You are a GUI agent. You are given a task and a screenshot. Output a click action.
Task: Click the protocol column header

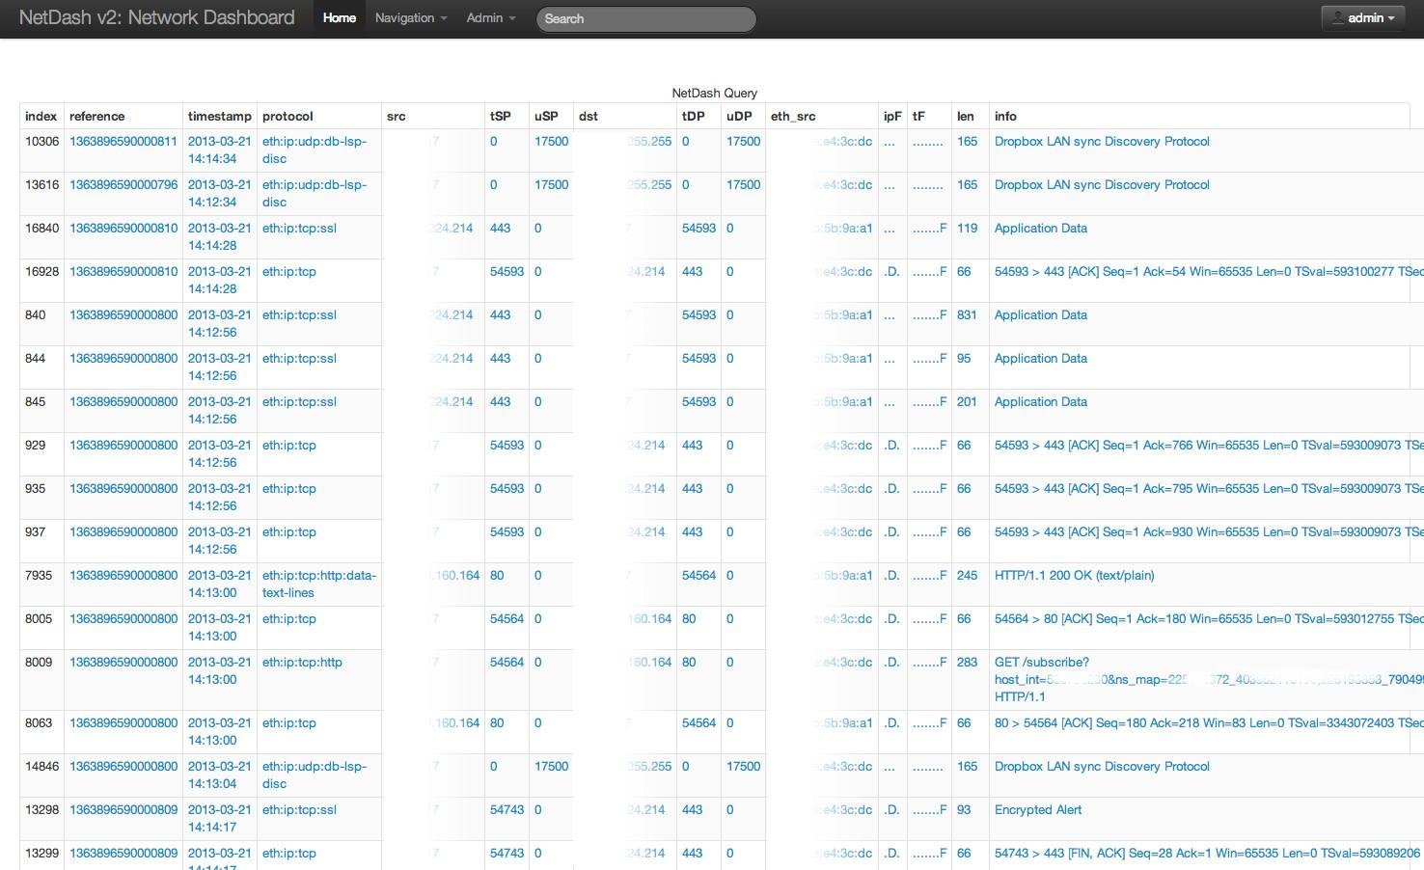(288, 116)
